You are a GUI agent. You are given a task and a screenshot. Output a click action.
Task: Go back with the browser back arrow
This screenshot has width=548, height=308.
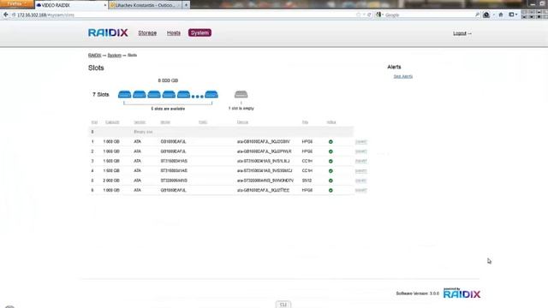tap(6, 15)
